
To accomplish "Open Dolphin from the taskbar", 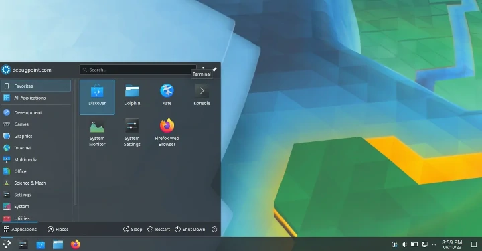I will coord(58,244).
